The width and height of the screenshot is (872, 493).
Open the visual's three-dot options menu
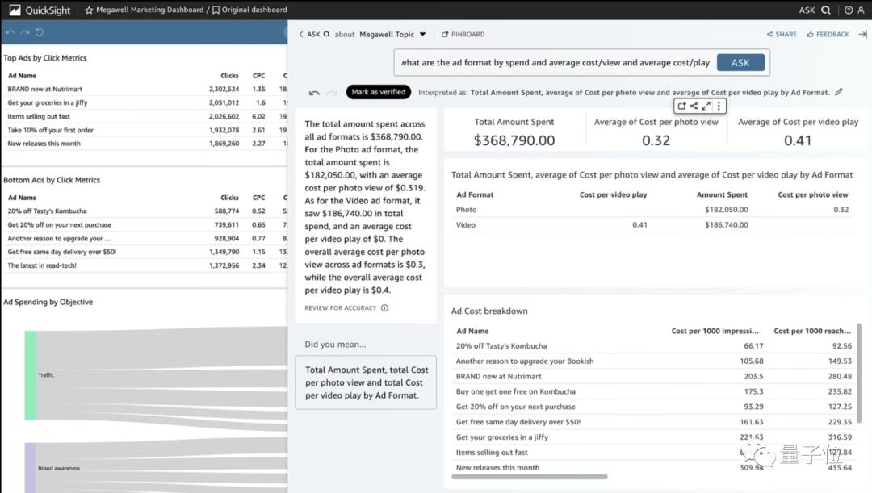pyautogui.click(x=719, y=106)
